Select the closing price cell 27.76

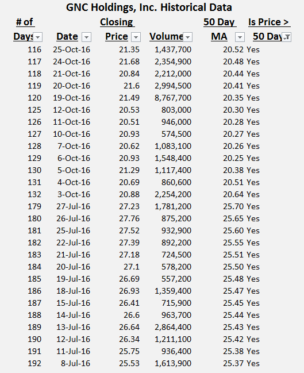tap(129, 218)
